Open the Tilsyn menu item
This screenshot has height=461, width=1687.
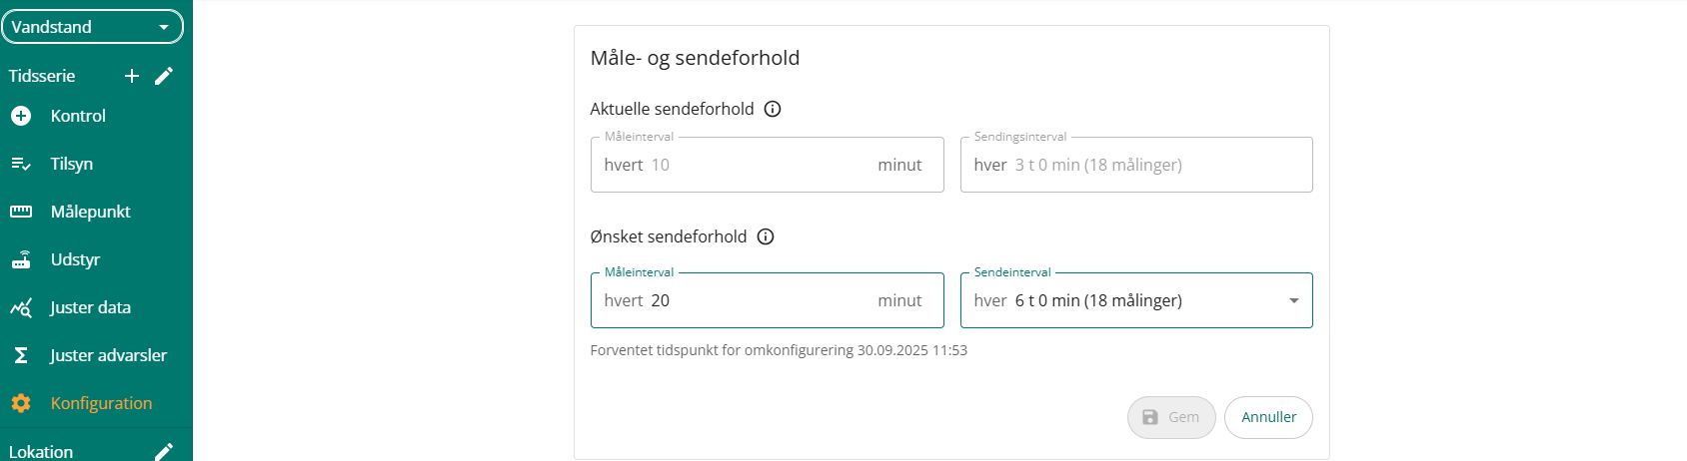72,164
